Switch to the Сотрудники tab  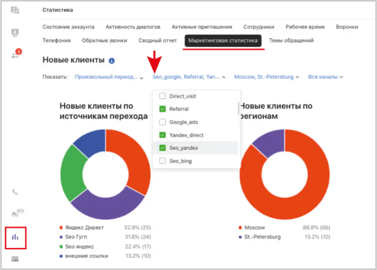point(259,27)
